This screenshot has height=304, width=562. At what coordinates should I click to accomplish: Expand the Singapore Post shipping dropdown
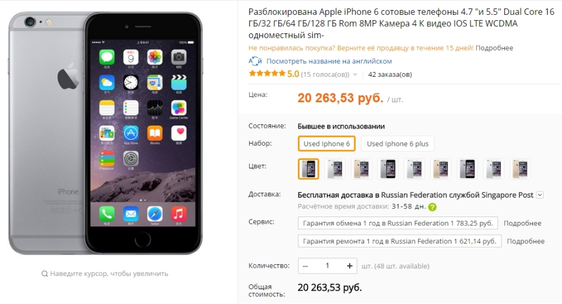point(540,195)
